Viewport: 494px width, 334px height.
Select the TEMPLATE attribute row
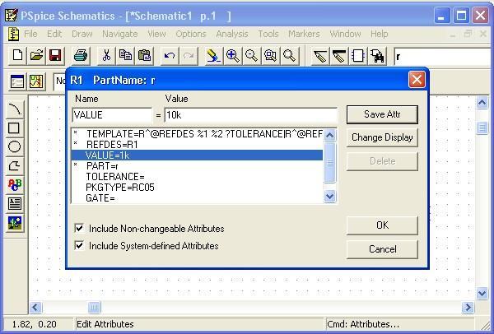[197, 134]
